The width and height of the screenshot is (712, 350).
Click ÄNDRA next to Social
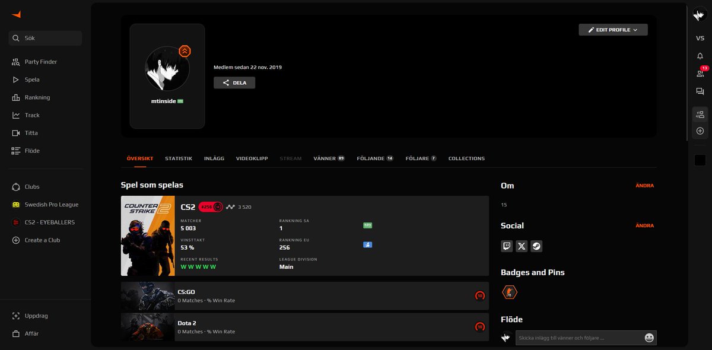click(644, 225)
